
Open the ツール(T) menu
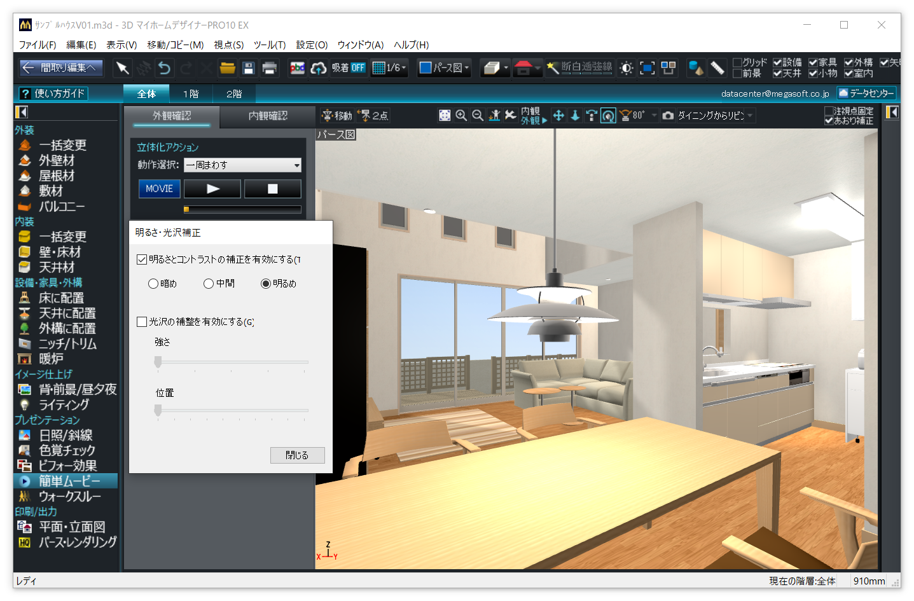(270, 45)
